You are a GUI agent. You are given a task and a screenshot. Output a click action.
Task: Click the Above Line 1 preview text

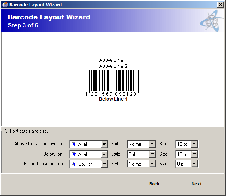(x=113, y=60)
